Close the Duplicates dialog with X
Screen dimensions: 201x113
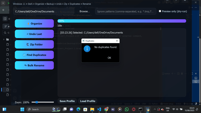pos(117,41)
